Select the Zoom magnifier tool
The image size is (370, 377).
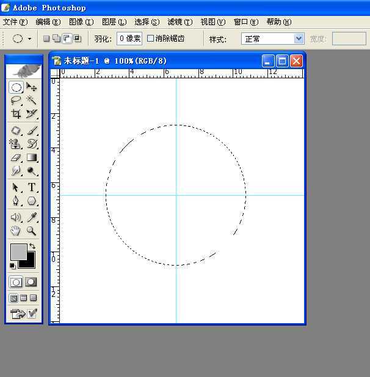32,231
